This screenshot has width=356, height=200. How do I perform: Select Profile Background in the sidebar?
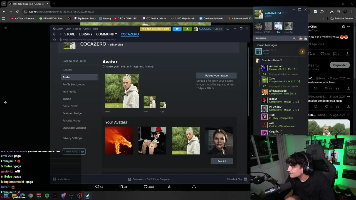pos(79,84)
